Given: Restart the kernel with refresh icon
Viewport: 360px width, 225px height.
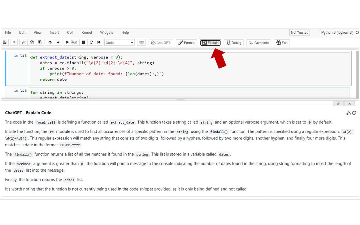Looking at the screenshot, I should click(91, 42).
